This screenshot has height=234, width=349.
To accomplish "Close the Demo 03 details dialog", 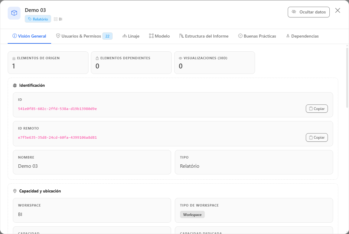I will pos(338,10).
